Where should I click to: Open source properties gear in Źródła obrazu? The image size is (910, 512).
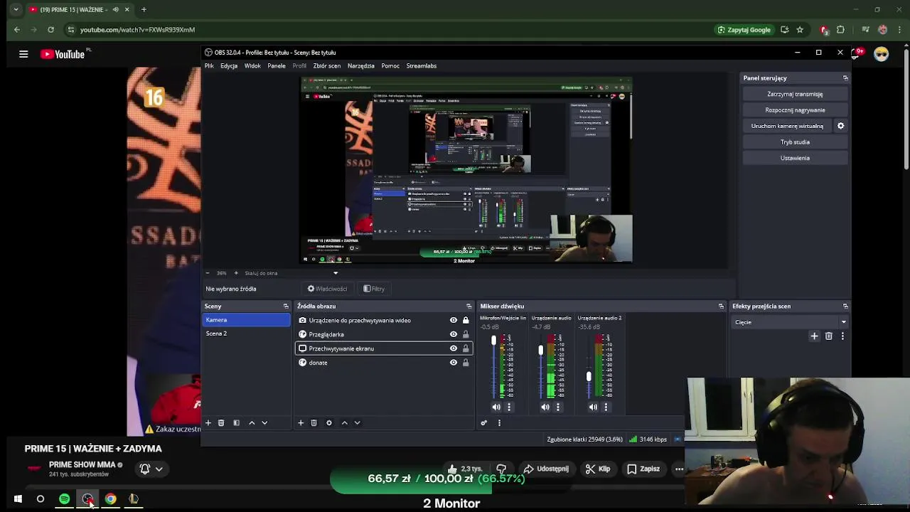(x=328, y=422)
